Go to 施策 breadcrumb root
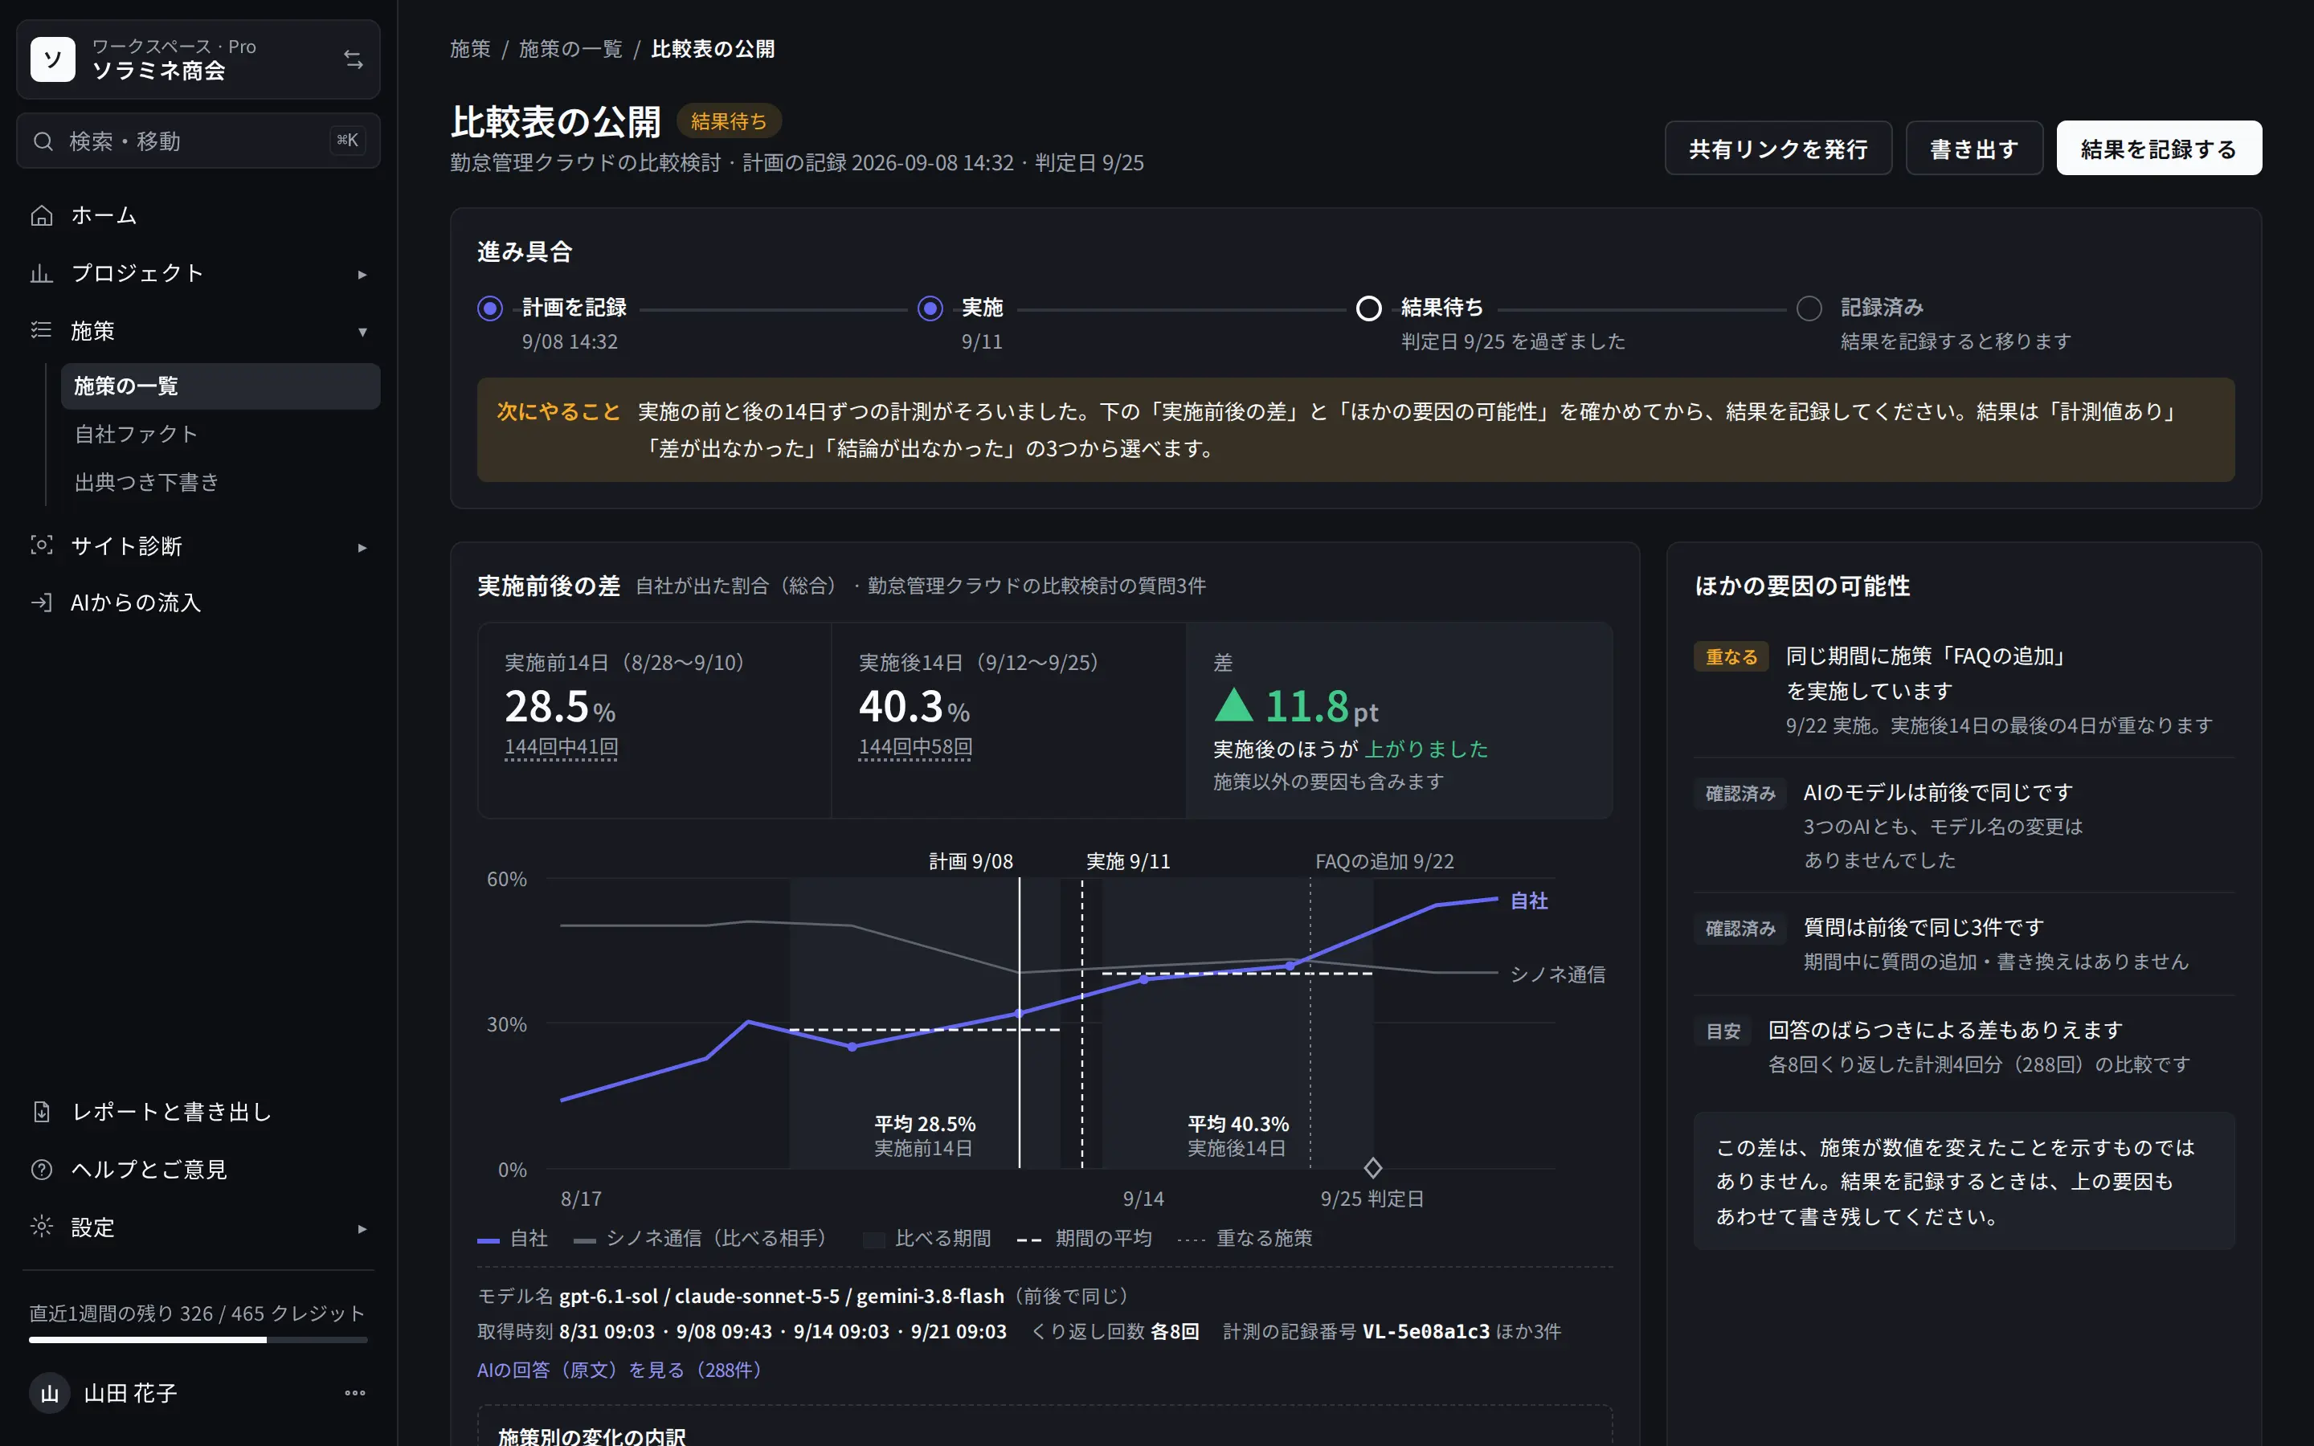The width and height of the screenshot is (2314, 1446). [x=469, y=49]
